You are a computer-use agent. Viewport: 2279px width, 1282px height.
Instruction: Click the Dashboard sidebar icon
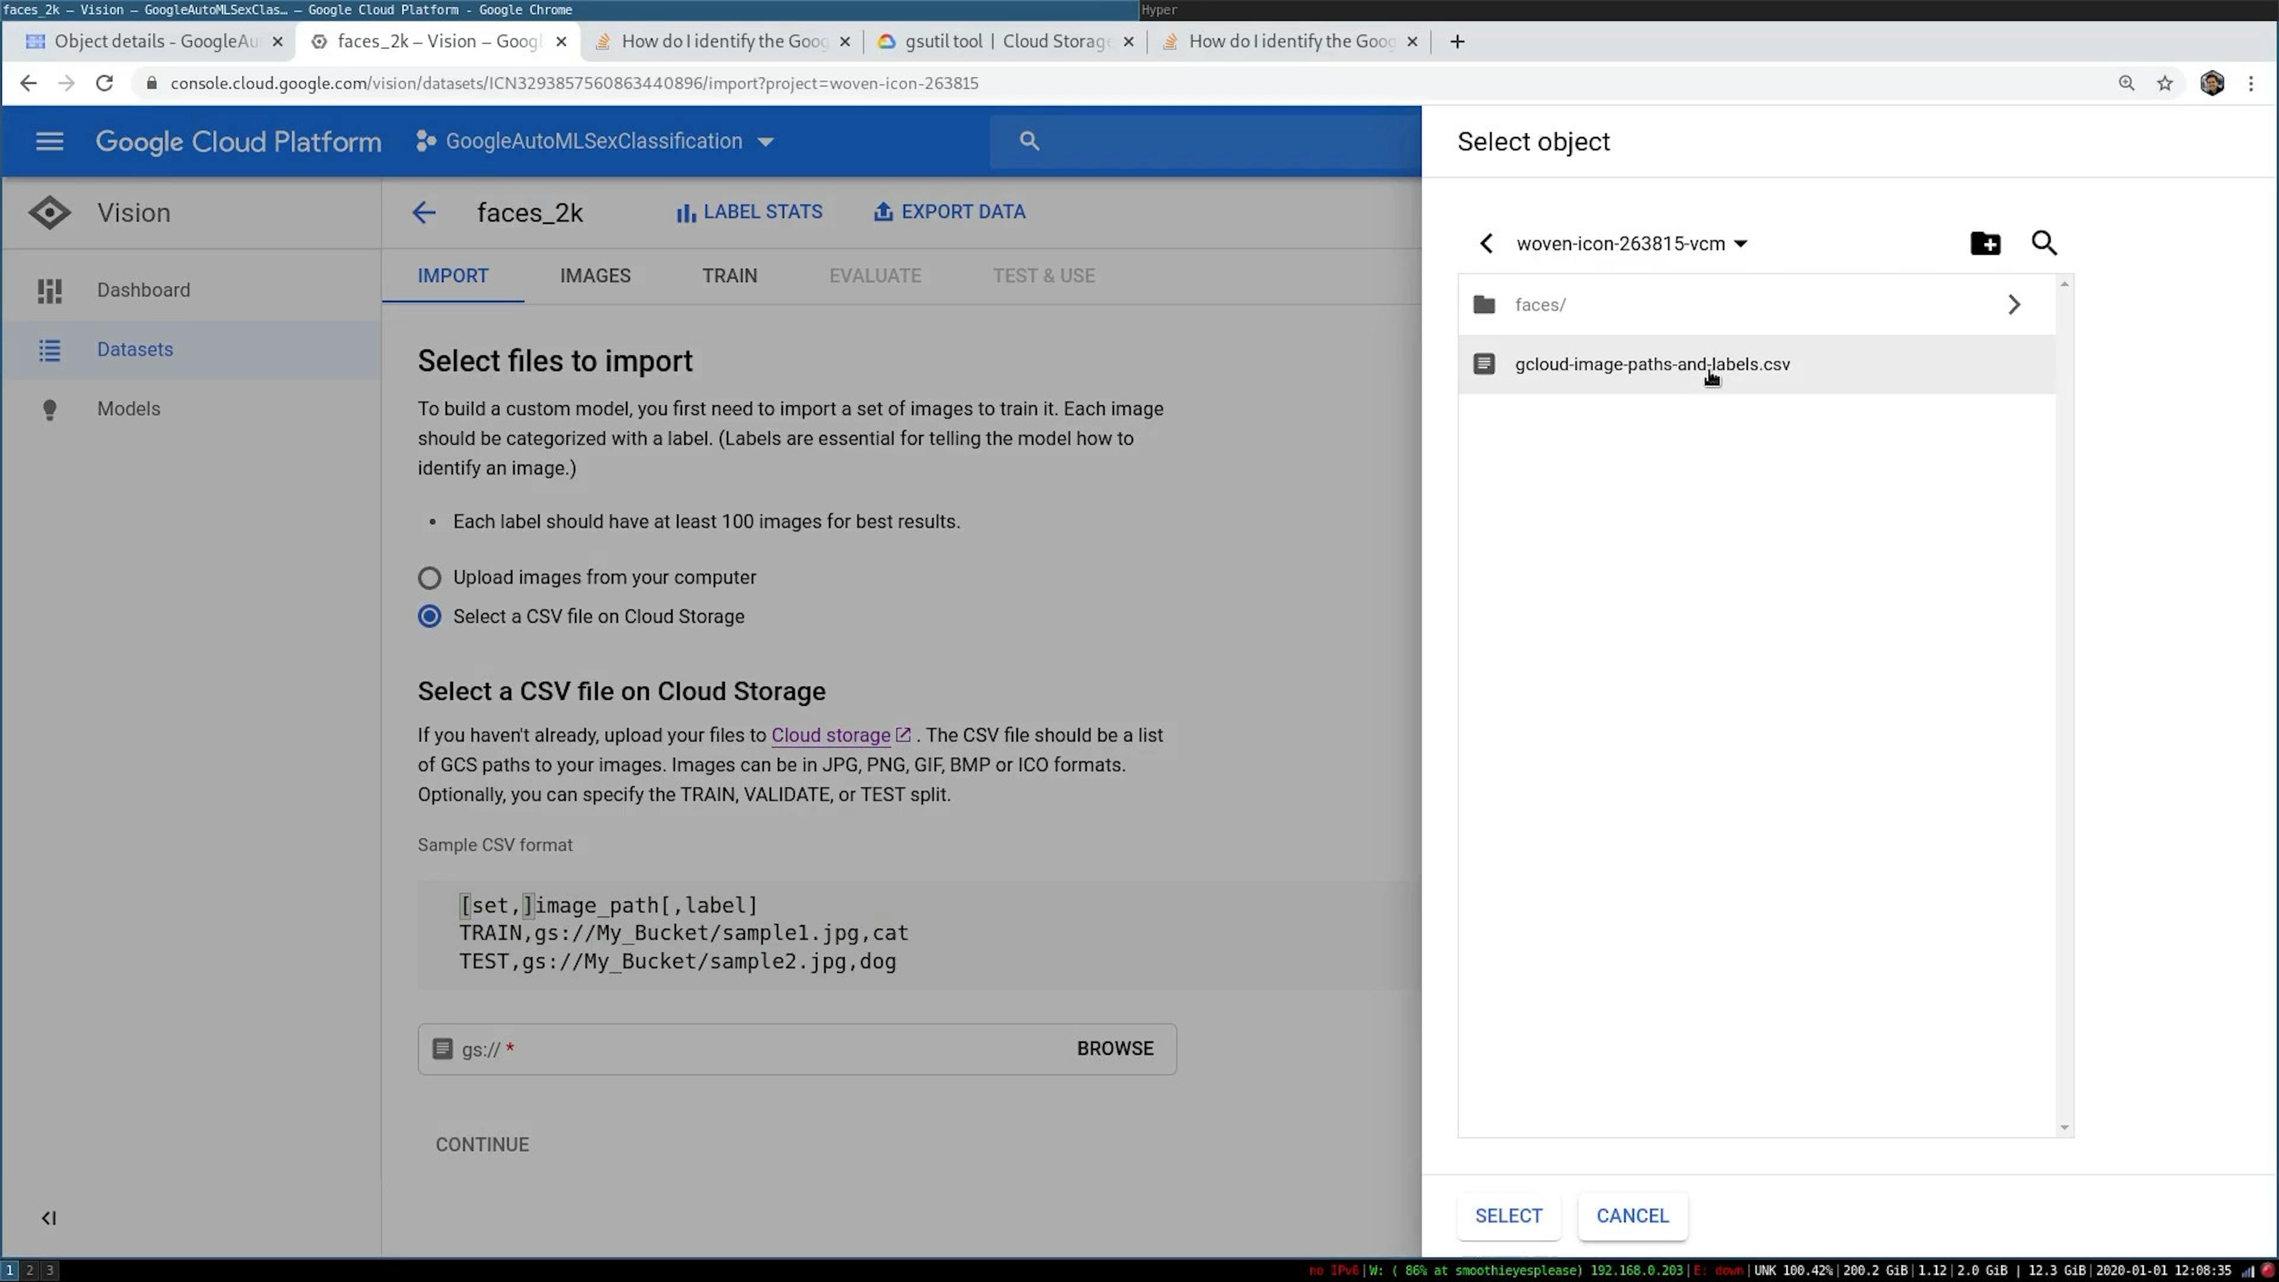click(49, 290)
